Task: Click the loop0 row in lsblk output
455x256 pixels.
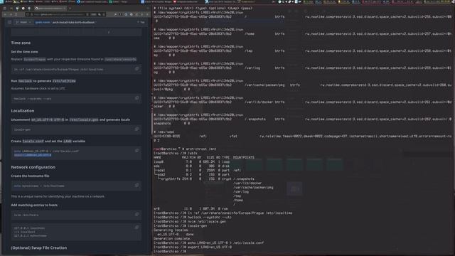Action: pos(191,161)
